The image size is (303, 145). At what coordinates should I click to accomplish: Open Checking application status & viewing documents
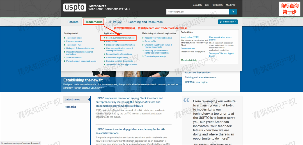pos(120,49)
